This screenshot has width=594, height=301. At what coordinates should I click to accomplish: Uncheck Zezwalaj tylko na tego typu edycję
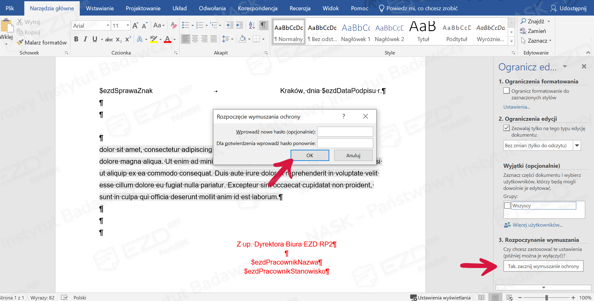click(x=506, y=128)
